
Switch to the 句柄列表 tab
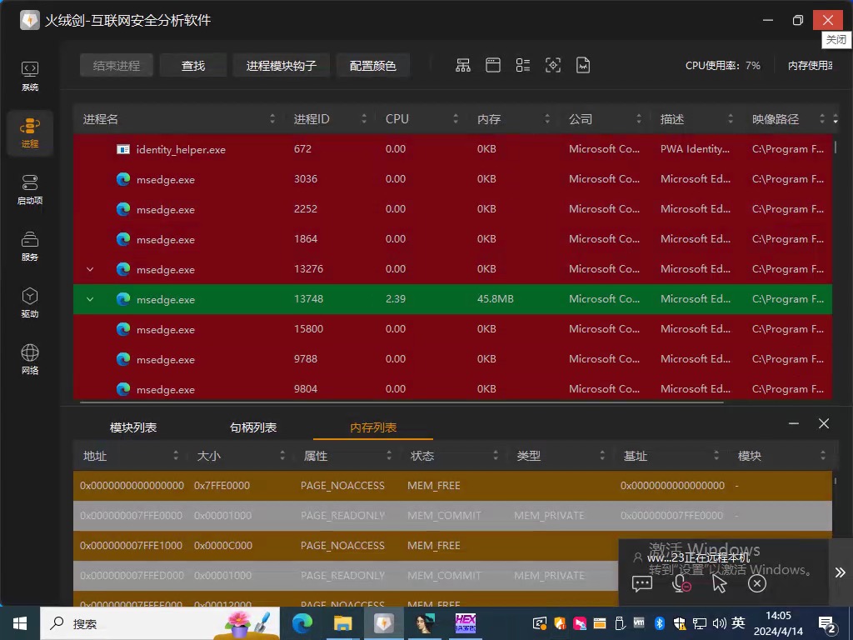[253, 427]
